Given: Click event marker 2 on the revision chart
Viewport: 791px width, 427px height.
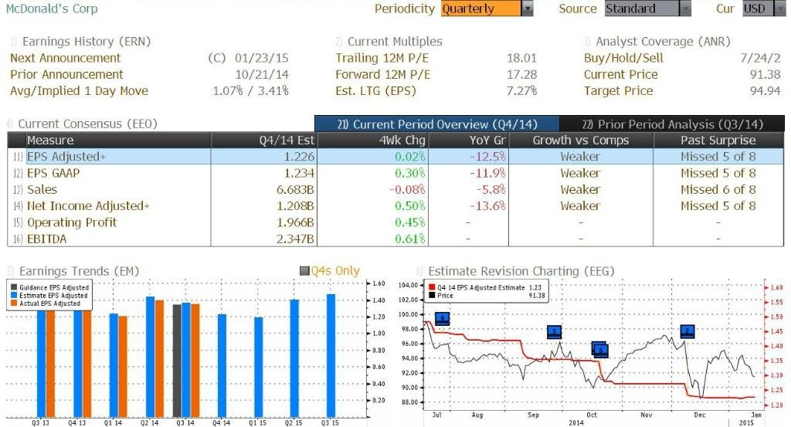Looking at the screenshot, I should pos(687,331).
